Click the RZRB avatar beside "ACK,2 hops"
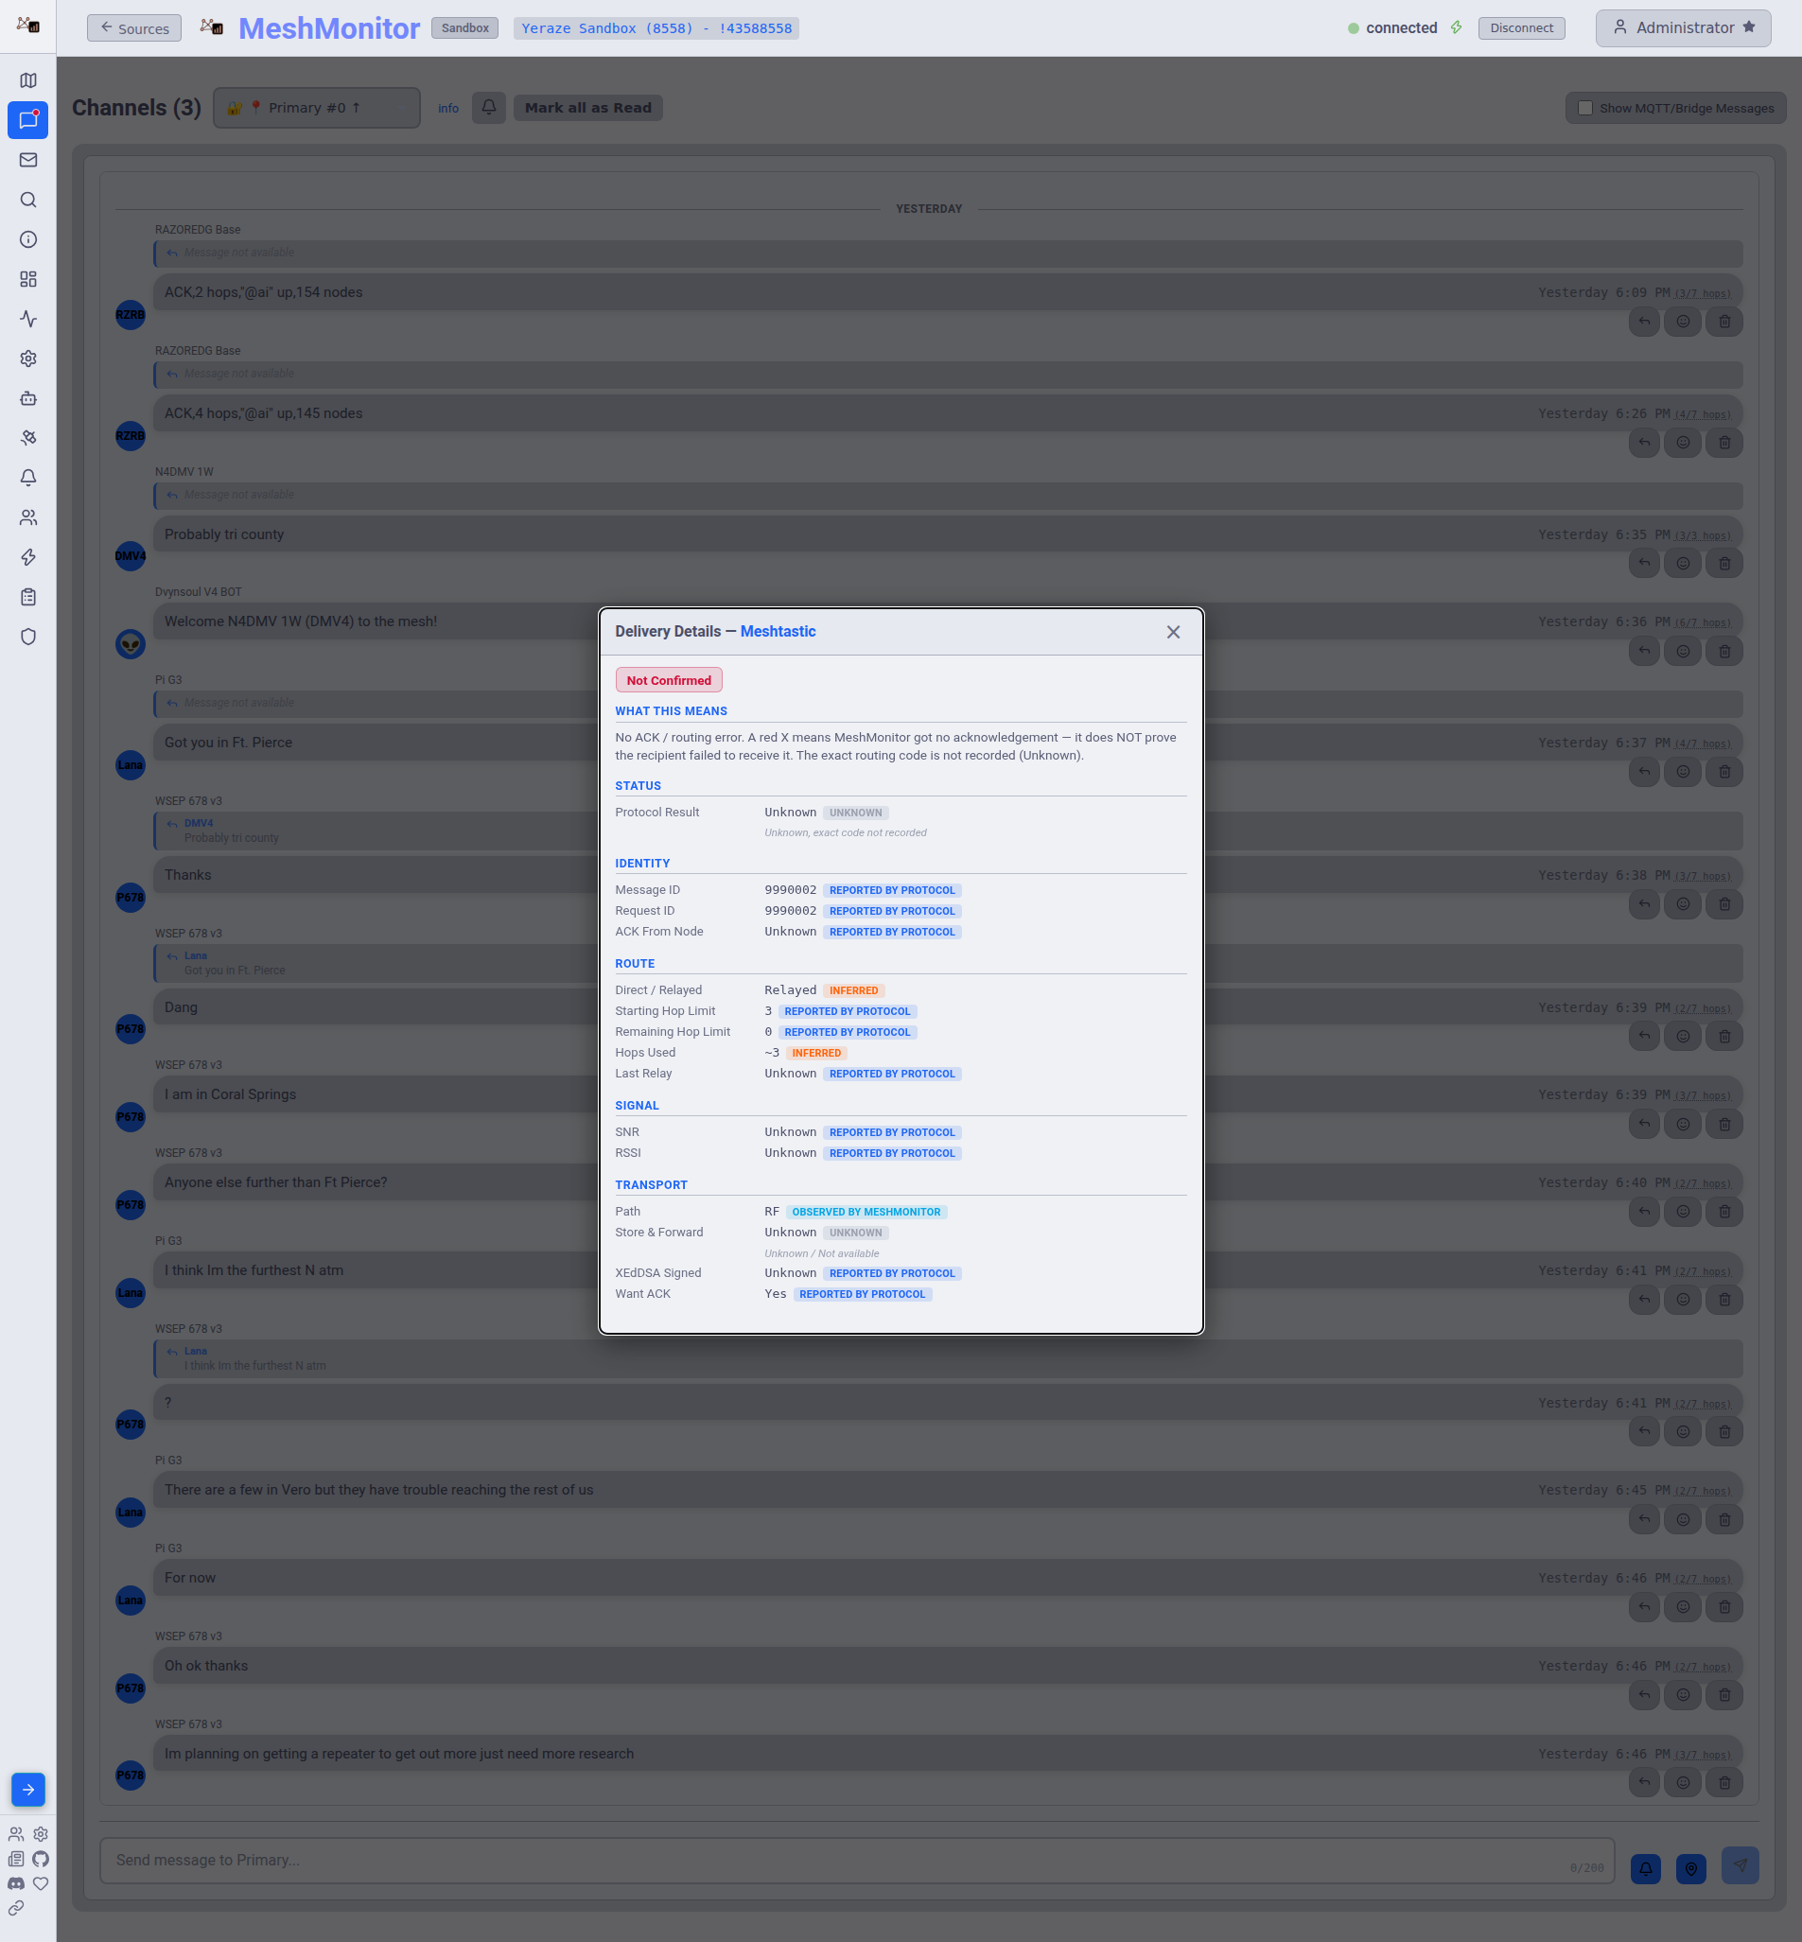Image resolution: width=1802 pixels, height=1942 pixels. [x=131, y=315]
